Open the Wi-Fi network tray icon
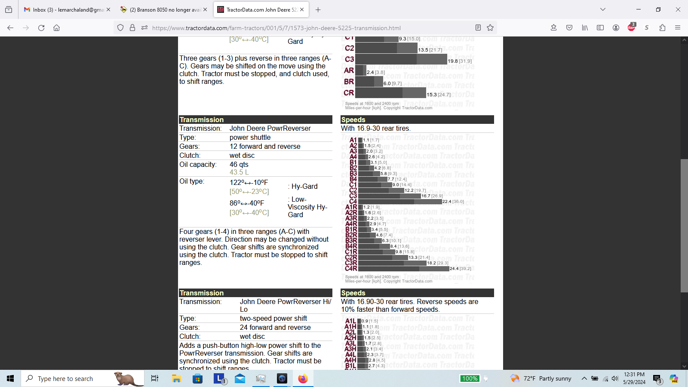This screenshot has height=387, width=688. 605,378
